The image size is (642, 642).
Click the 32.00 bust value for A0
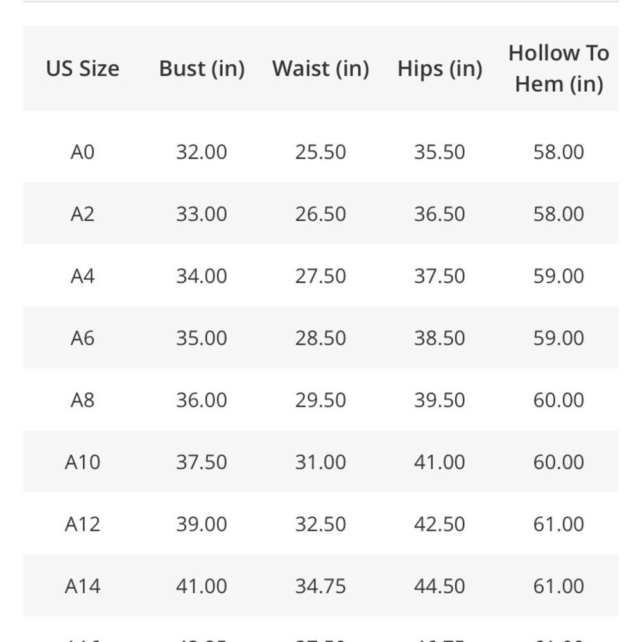(202, 152)
